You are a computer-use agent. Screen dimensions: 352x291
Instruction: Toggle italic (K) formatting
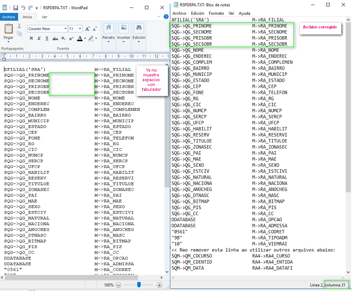(39, 38)
